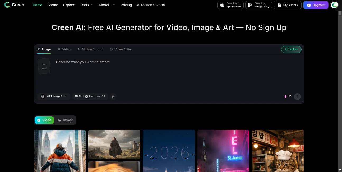Open thumbnail of person in striped jacket
The height and width of the screenshot is (172, 342).
point(60,151)
